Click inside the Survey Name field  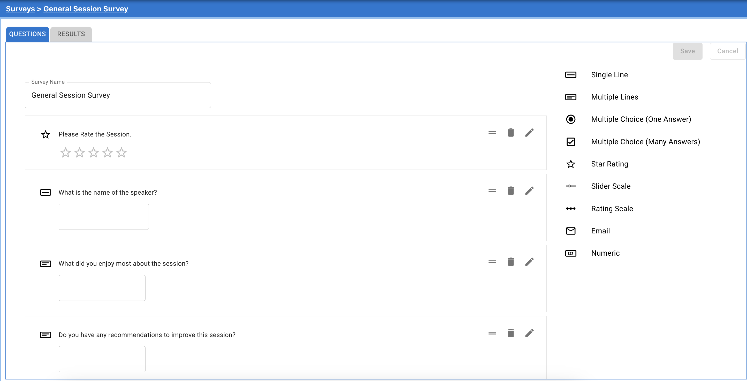[117, 95]
